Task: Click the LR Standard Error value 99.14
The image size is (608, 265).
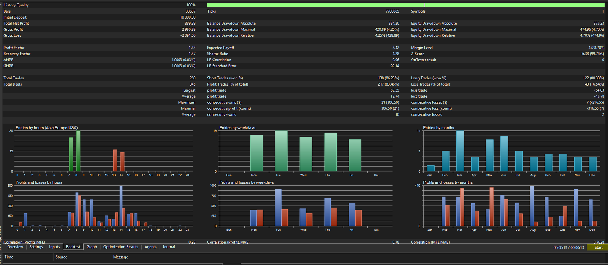Action: (394, 66)
